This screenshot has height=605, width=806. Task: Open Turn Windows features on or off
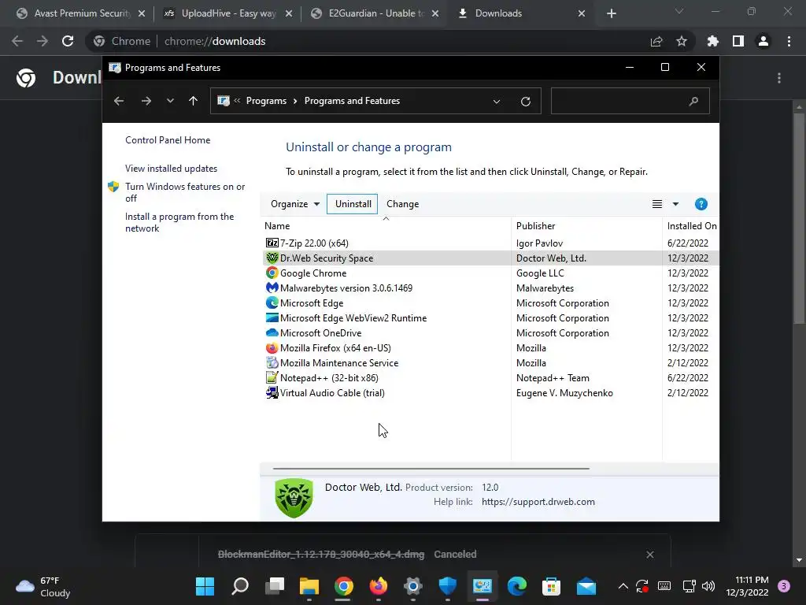pyautogui.click(x=184, y=192)
